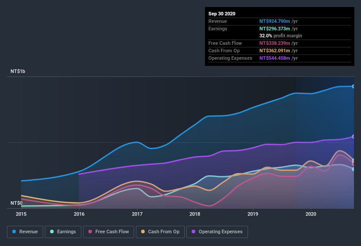Toggle the Free Cash Flow legend button

109,232
